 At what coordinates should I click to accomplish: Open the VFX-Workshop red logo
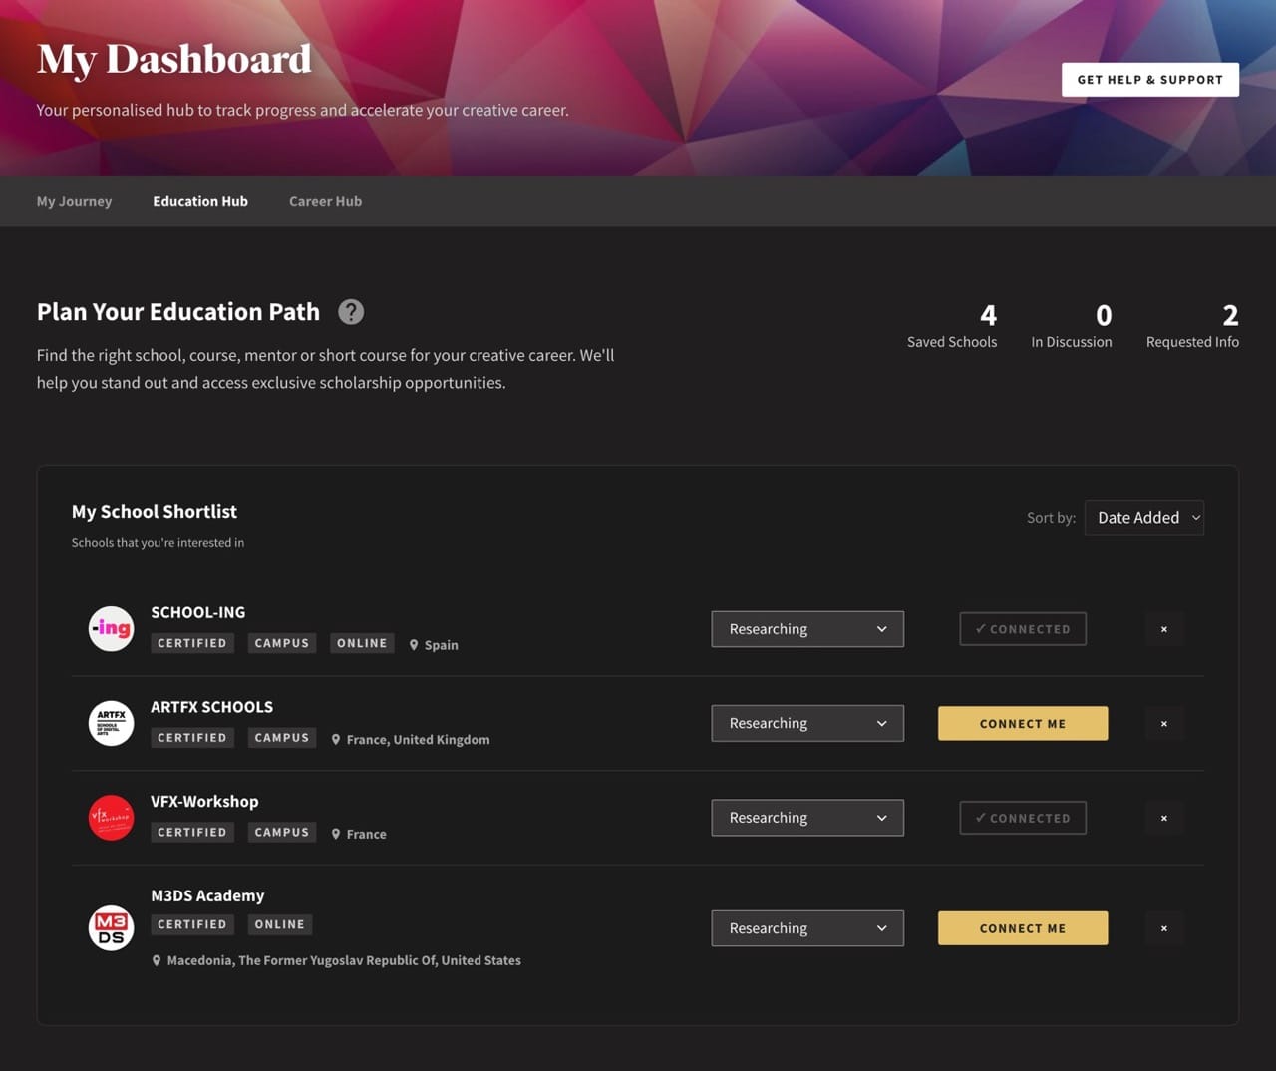[x=111, y=818]
